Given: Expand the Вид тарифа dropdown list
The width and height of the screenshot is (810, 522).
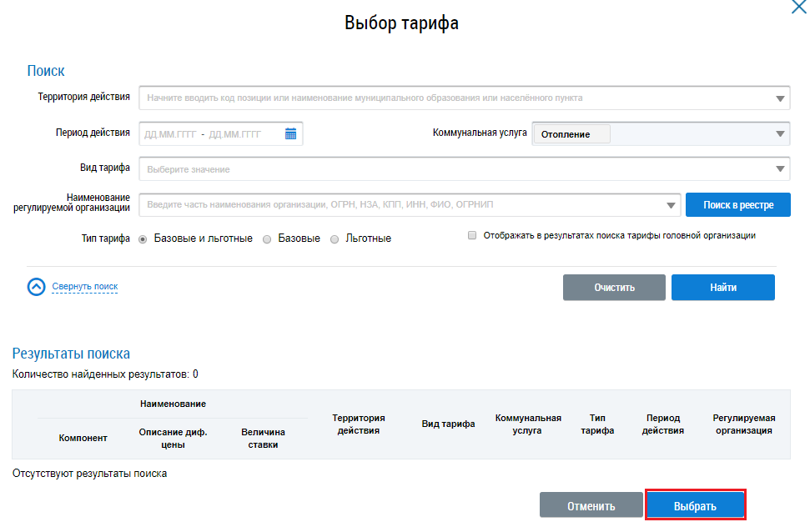Looking at the screenshot, I should (x=780, y=169).
